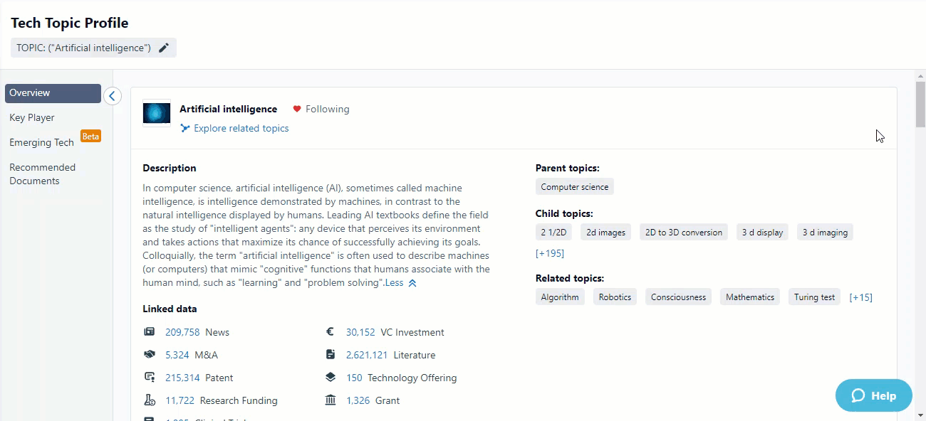Expand the [+195] child topics list
Screen dimensions: 926x421
[x=549, y=253]
